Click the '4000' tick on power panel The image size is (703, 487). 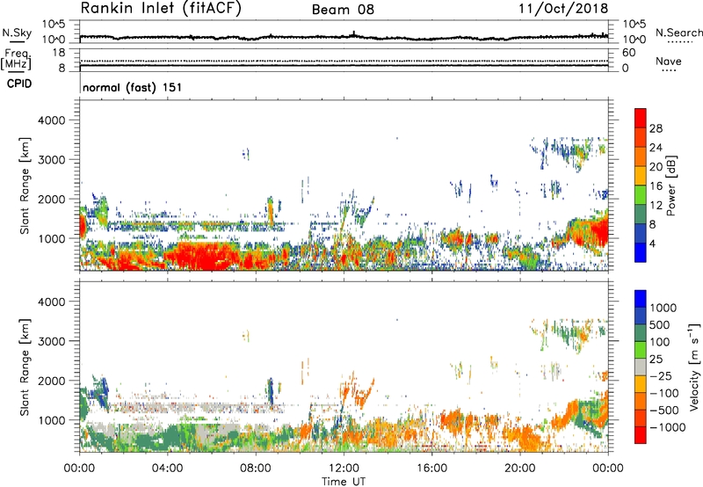pos(52,120)
